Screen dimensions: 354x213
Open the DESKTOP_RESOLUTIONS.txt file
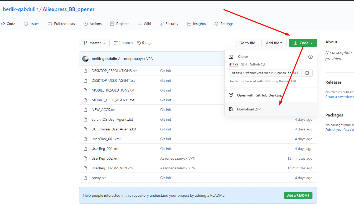pos(114,71)
